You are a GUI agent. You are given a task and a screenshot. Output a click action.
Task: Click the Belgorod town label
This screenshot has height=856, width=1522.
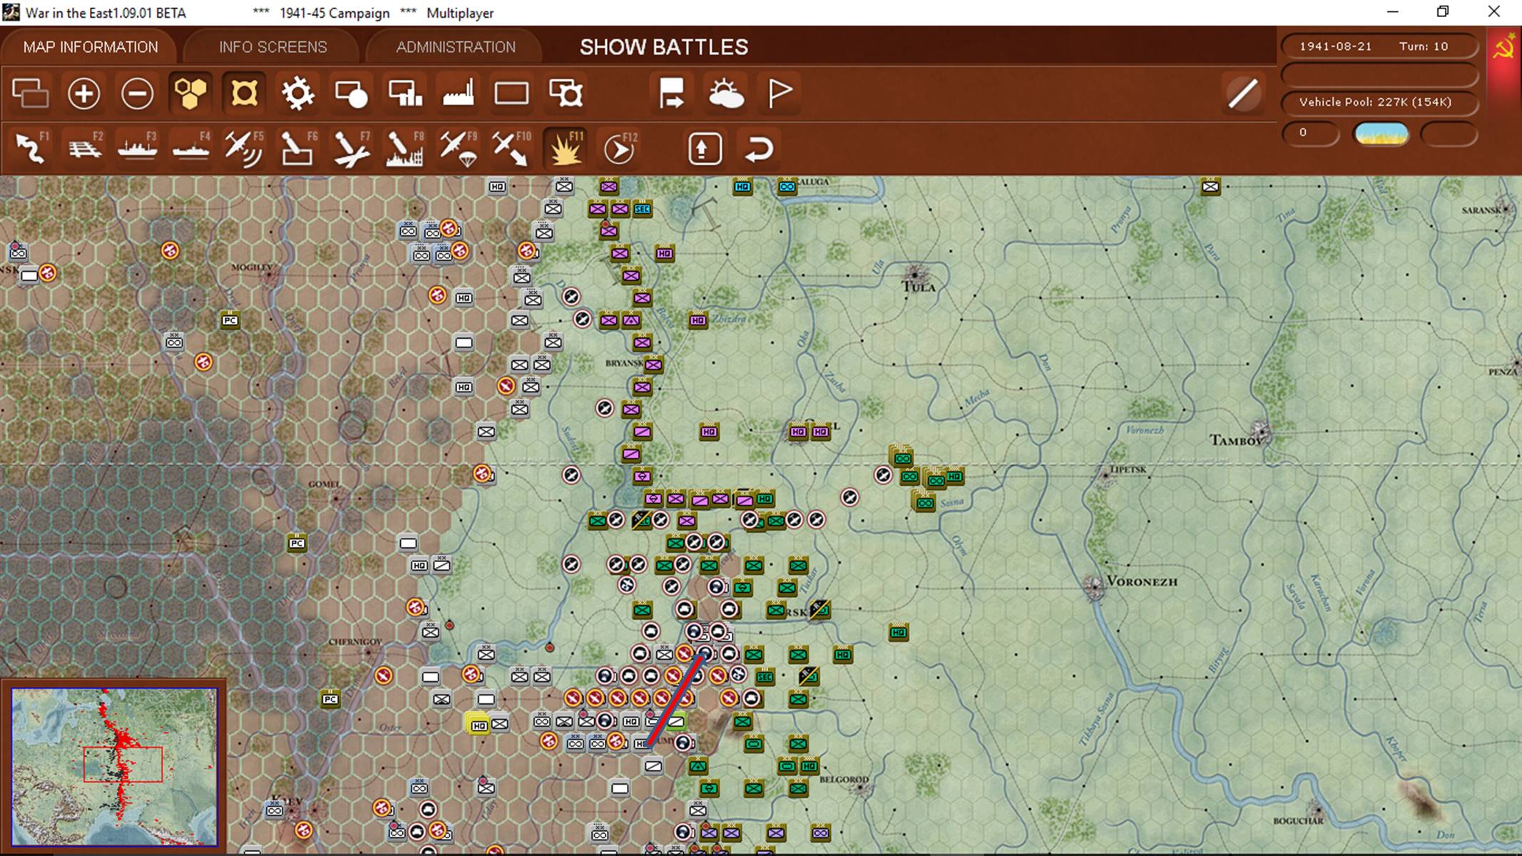844,780
